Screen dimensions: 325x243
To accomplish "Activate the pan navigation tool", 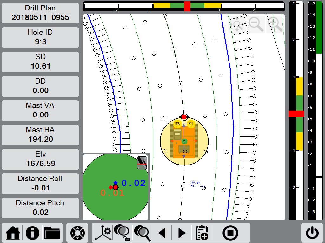I will pyautogui.click(x=77, y=233).
